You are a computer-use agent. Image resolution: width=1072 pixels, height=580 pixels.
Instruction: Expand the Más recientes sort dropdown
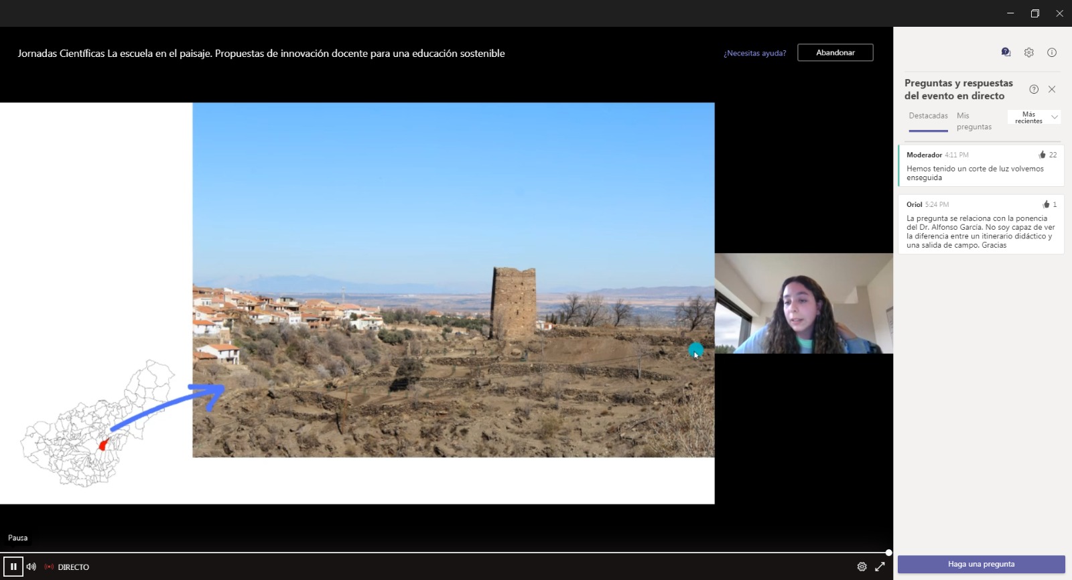pos(1034,117)
